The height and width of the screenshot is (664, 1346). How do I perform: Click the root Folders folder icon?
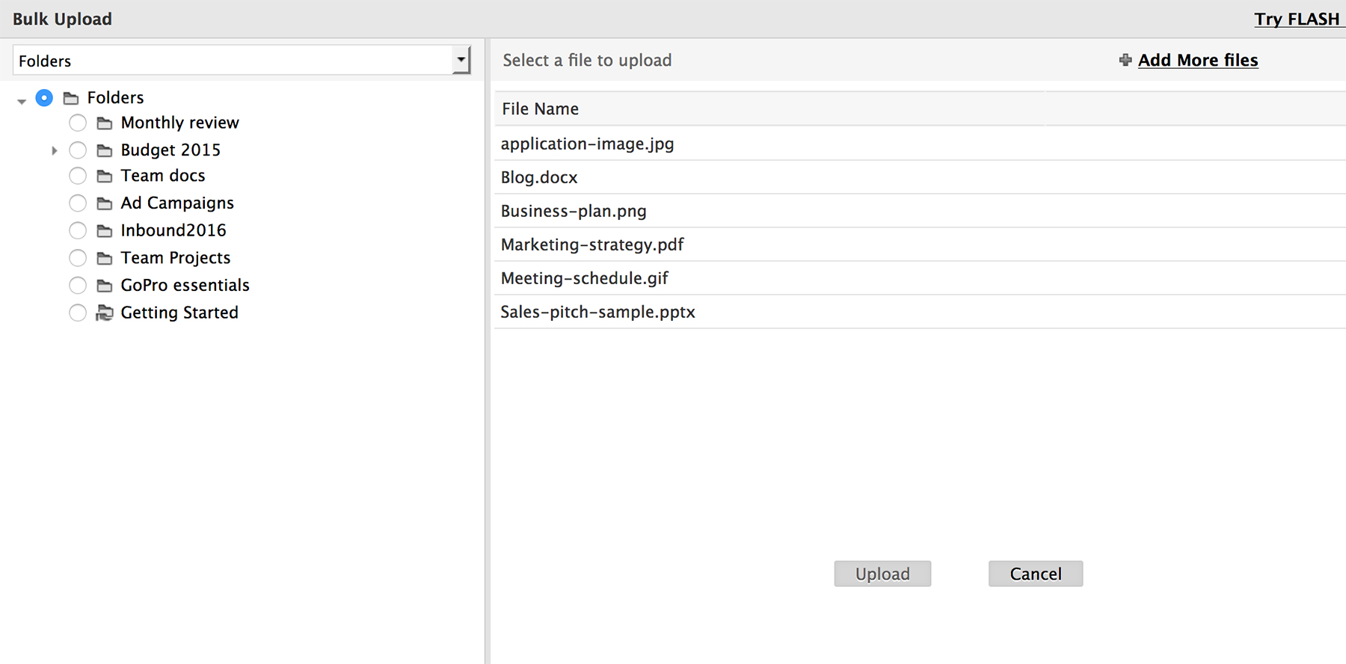coord(71,98)
